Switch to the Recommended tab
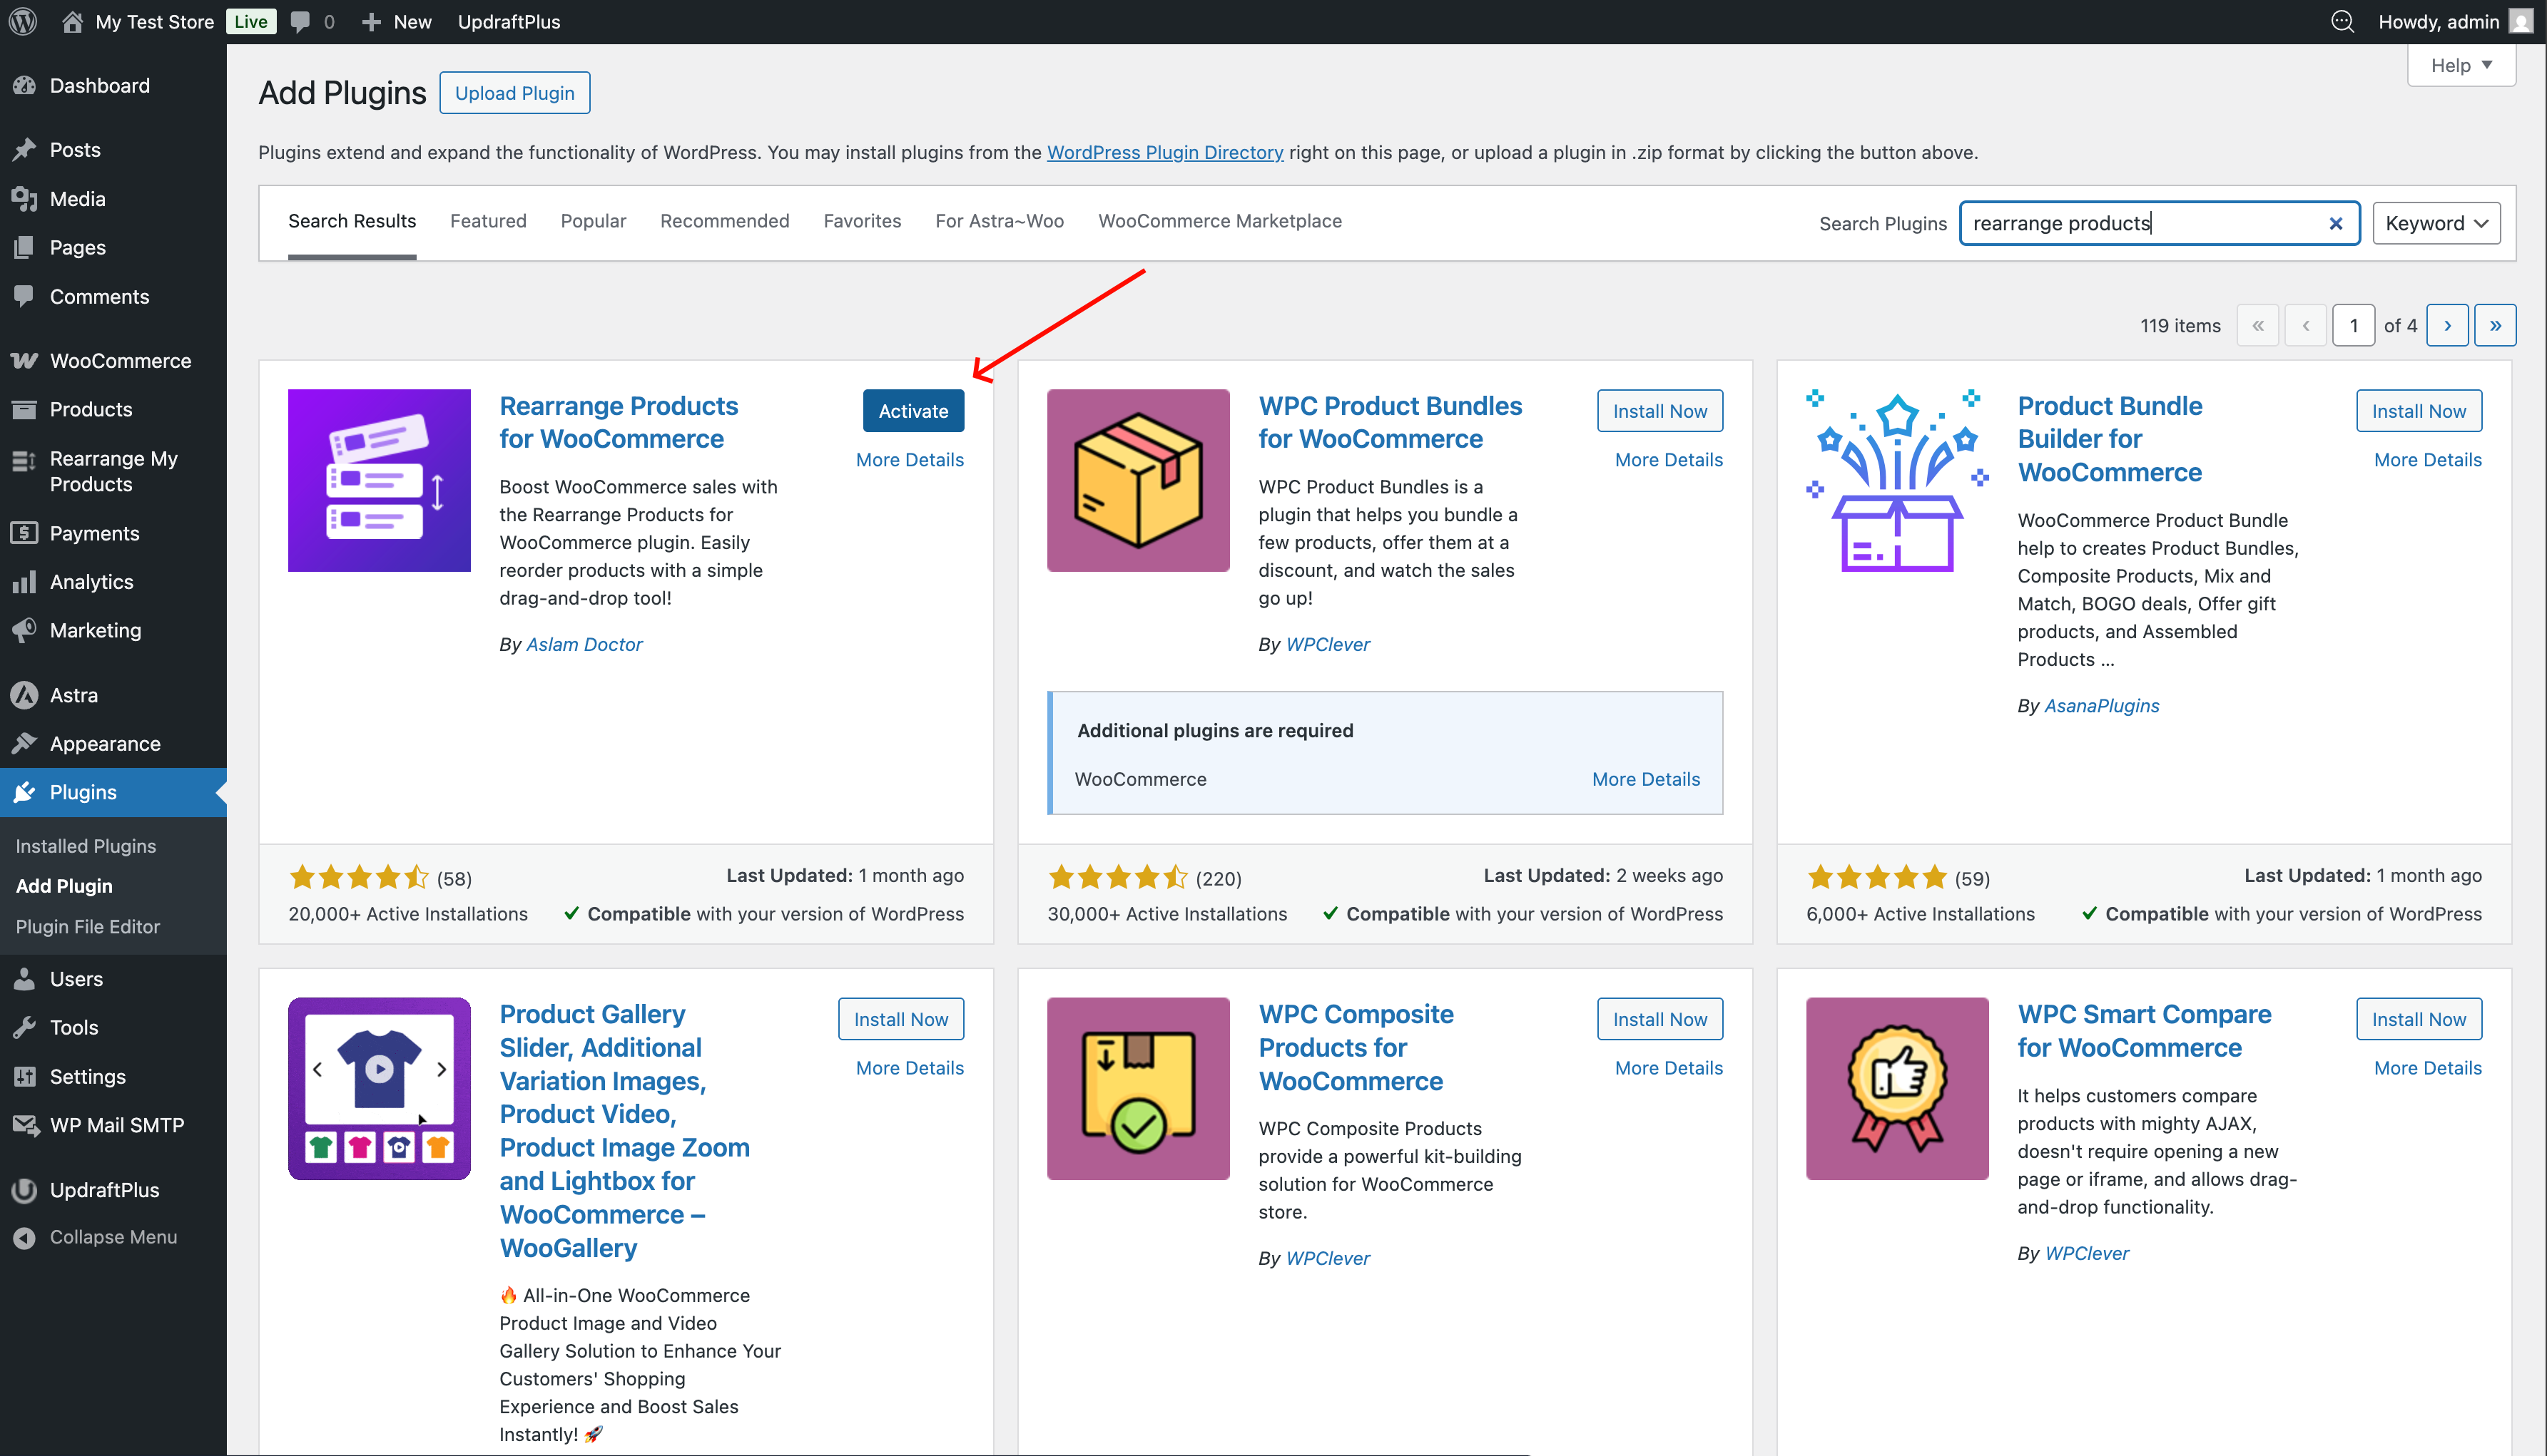 (x=724, y=221)
